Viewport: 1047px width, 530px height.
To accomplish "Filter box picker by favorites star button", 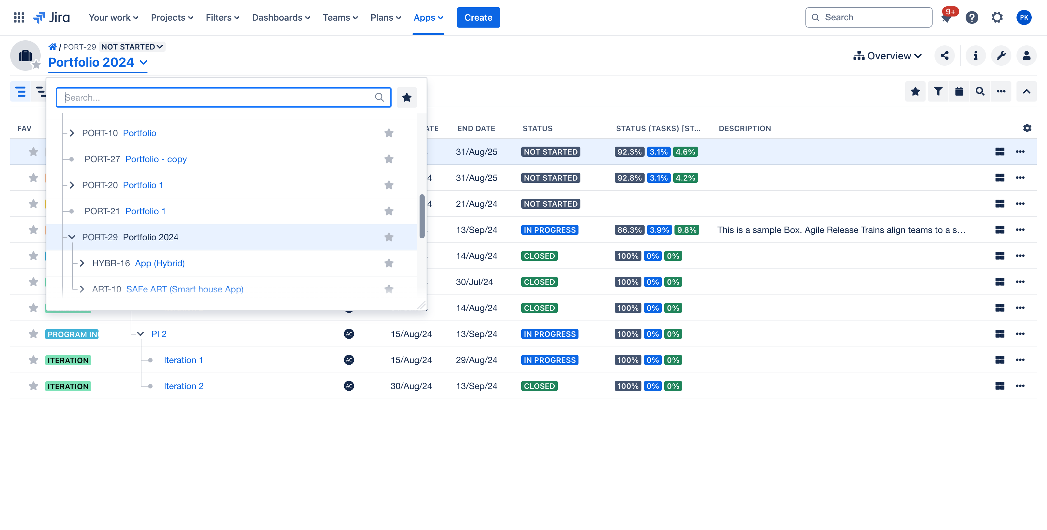I will pos(407,97).
